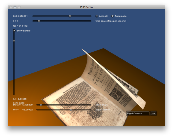Image resolution: width=173 pixels, height=137 pixels.
Task: Click the k = 1 label
Action: (x=15, y=21)
